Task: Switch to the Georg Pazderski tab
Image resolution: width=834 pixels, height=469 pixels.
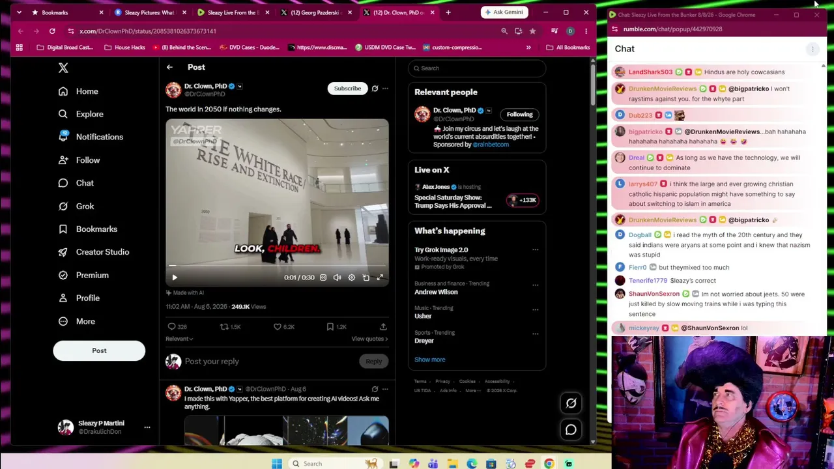Action: click(315, 12)
